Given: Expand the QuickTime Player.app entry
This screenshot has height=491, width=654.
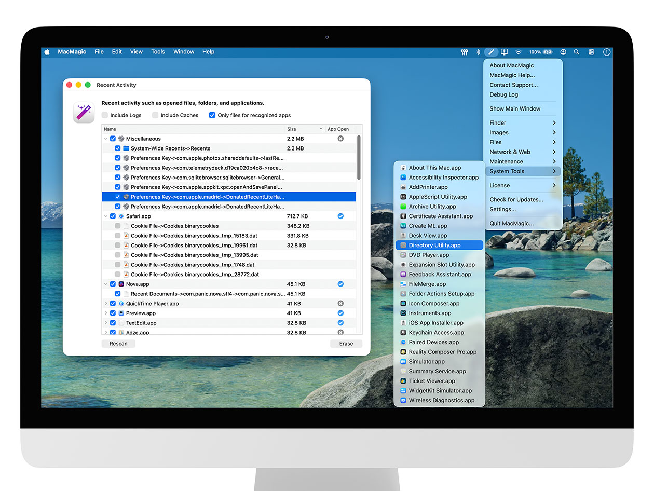Looking at the screenshot, I should 106,303.
